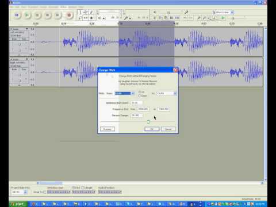Image resolution: width=276 pixels, height=207 pixels.
Task: Toggle the Snap To checkbox
Action: tap(44, 192)
